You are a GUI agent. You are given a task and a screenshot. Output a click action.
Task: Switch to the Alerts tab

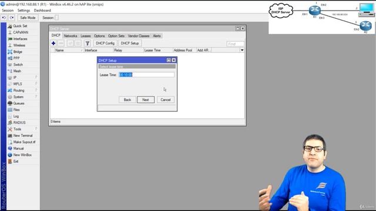click(x=157, y=36)
